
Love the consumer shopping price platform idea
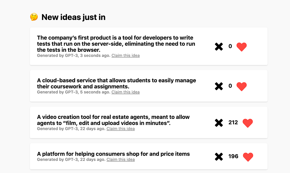tap(248, 157)
